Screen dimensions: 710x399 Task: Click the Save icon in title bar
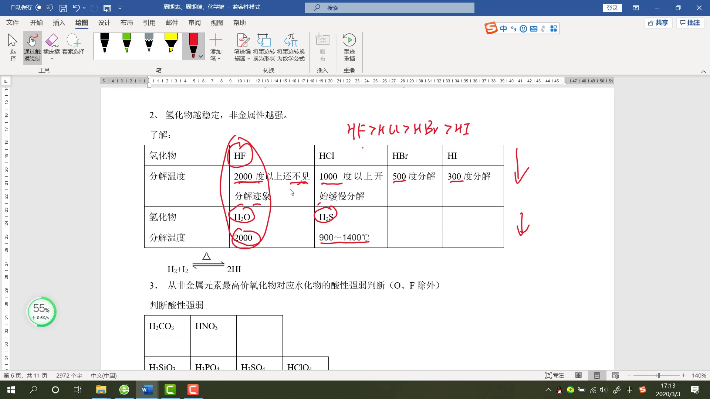63,8
